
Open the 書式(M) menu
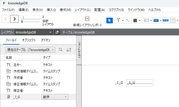coord(66,10)
